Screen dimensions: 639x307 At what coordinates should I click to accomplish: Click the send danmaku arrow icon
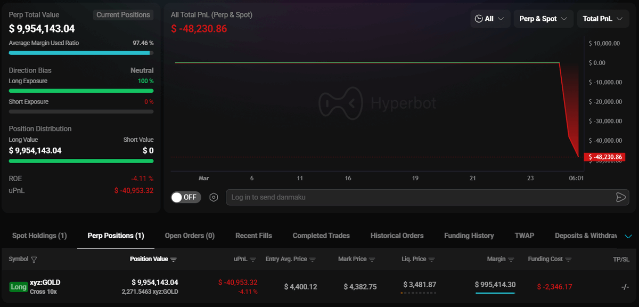(x=620, y=197)
